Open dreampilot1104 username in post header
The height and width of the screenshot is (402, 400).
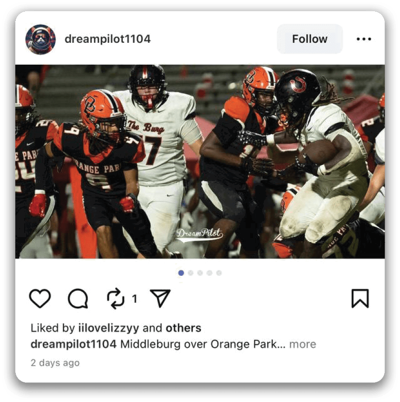[107, 39]
